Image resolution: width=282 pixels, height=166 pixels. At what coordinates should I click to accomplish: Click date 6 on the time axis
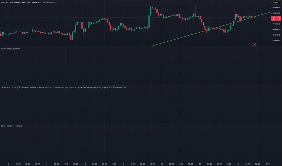(x=8, y=164)
